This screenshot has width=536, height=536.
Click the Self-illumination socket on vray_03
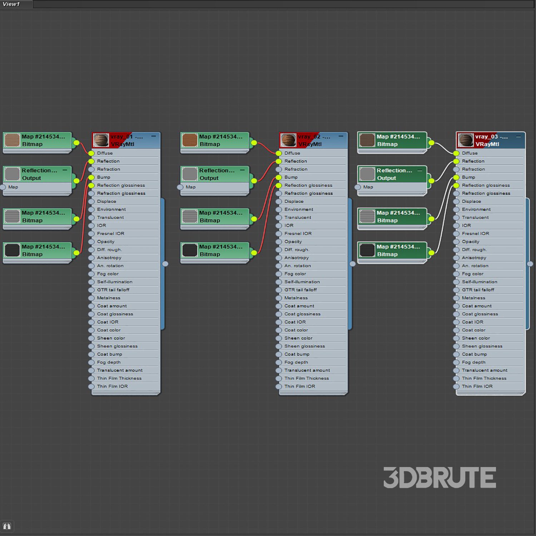(456, 282)
